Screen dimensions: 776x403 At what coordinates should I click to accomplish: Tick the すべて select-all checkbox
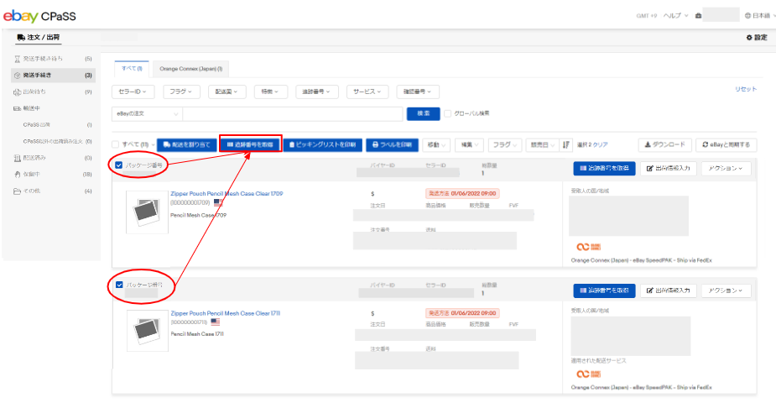point(117,144)
